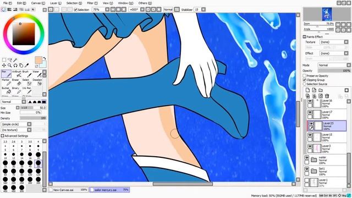352x198 pixels.
Task: Open the Layer menu
Action: tap(56, 3)
